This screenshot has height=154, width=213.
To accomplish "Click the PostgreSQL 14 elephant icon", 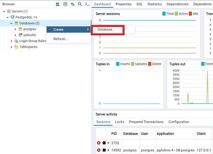I will coord(12,17).
